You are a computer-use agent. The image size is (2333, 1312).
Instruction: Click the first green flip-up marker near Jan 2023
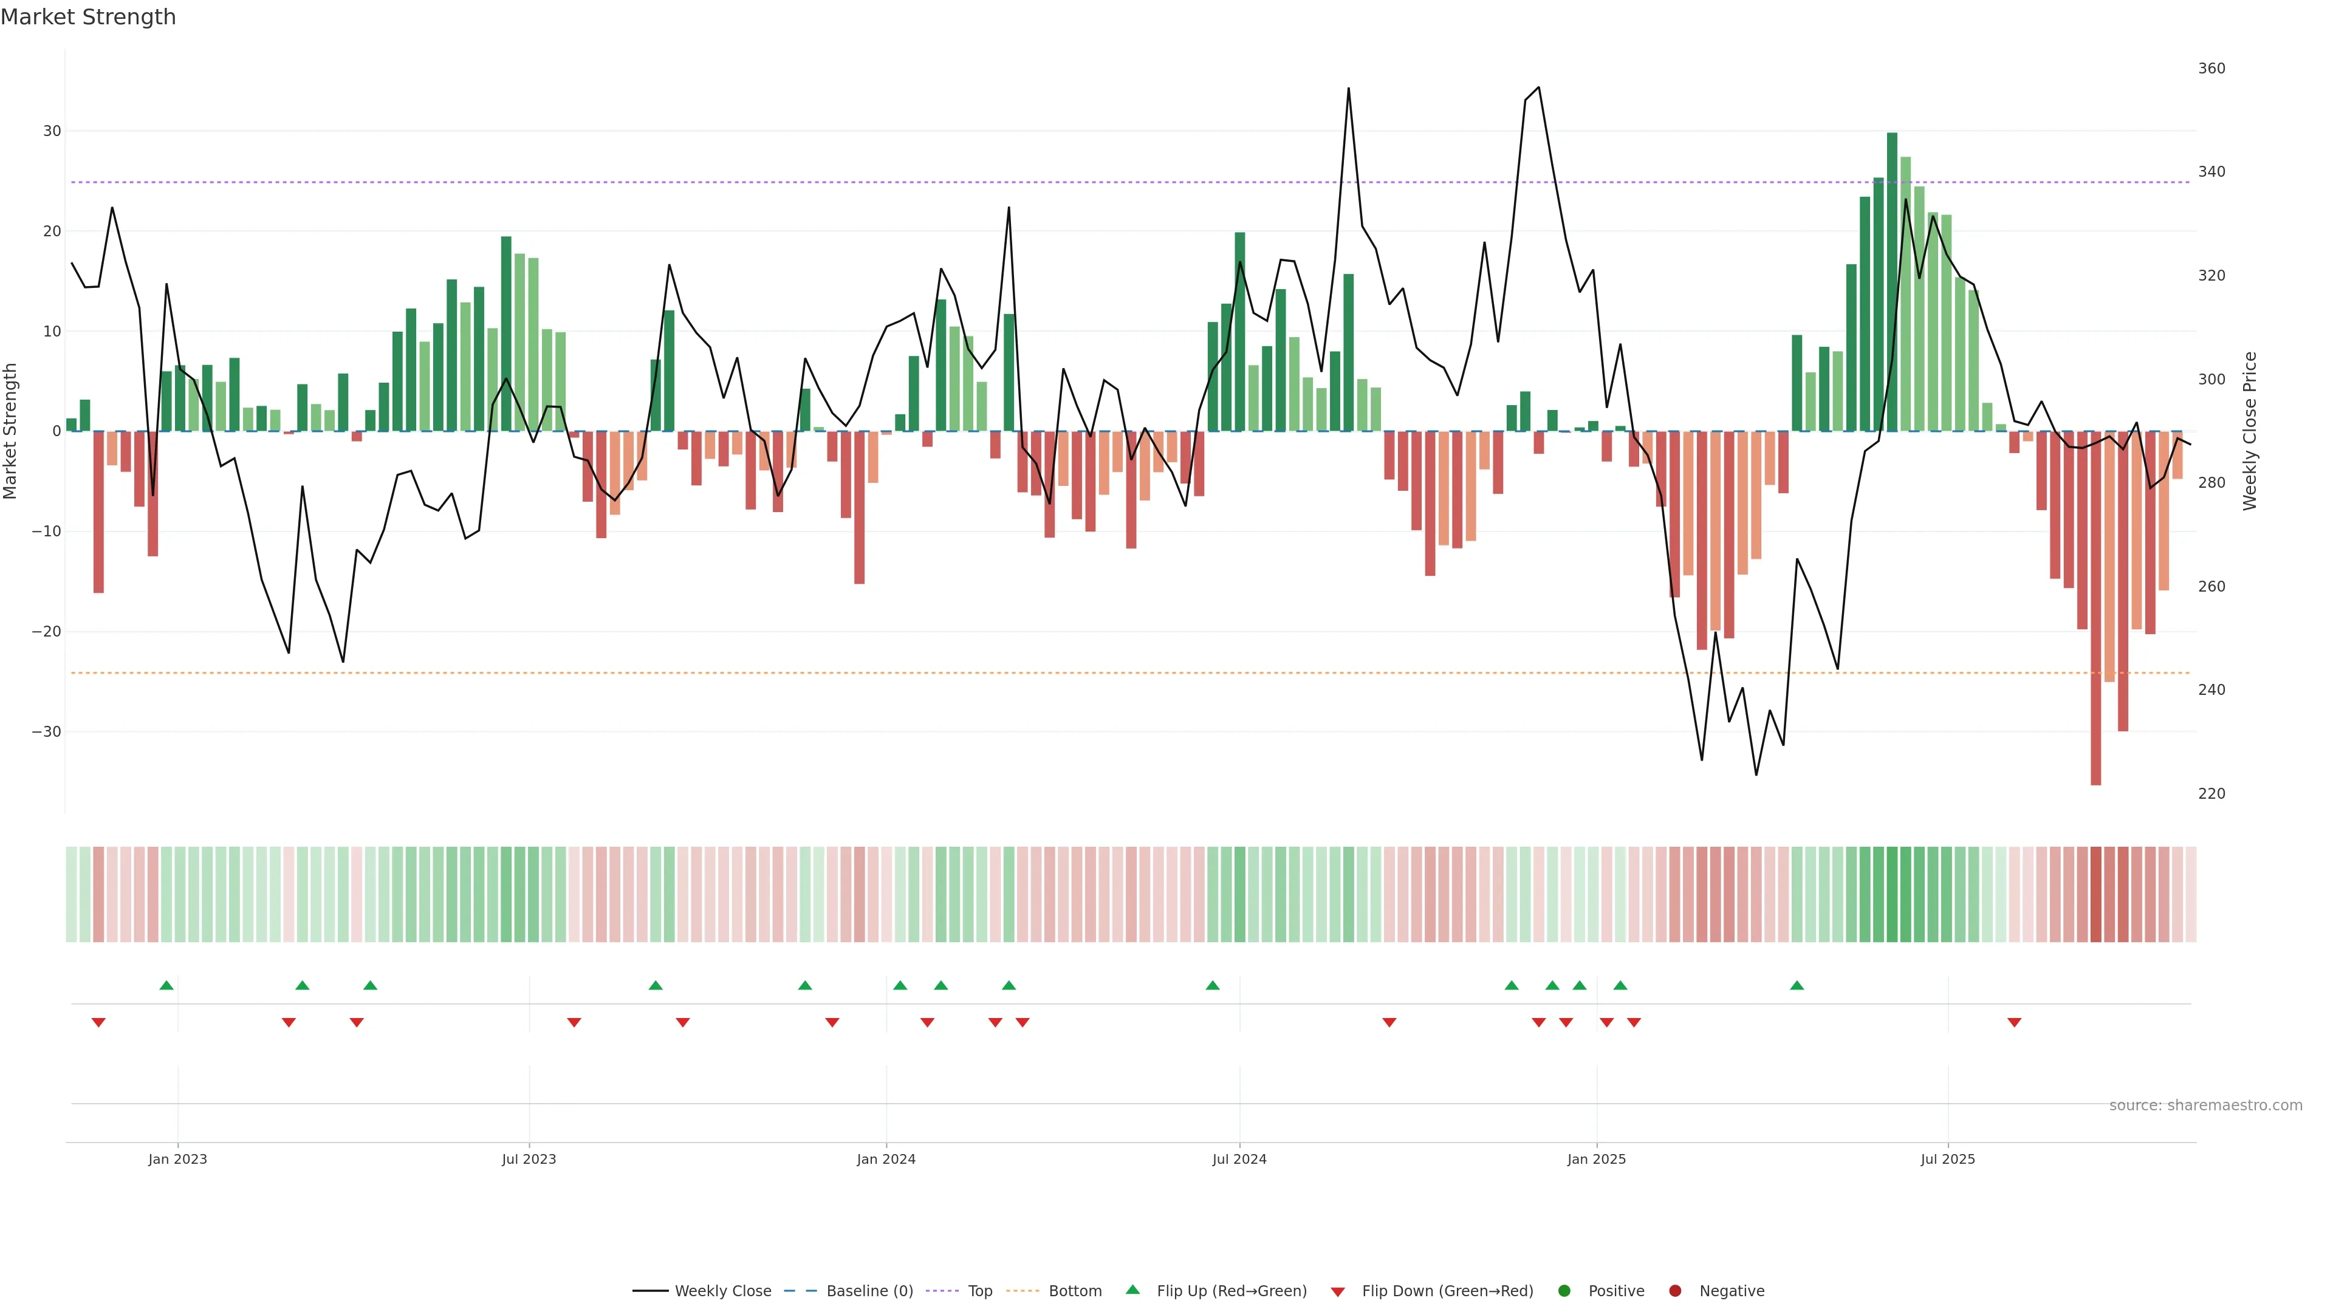coord(166,985)
